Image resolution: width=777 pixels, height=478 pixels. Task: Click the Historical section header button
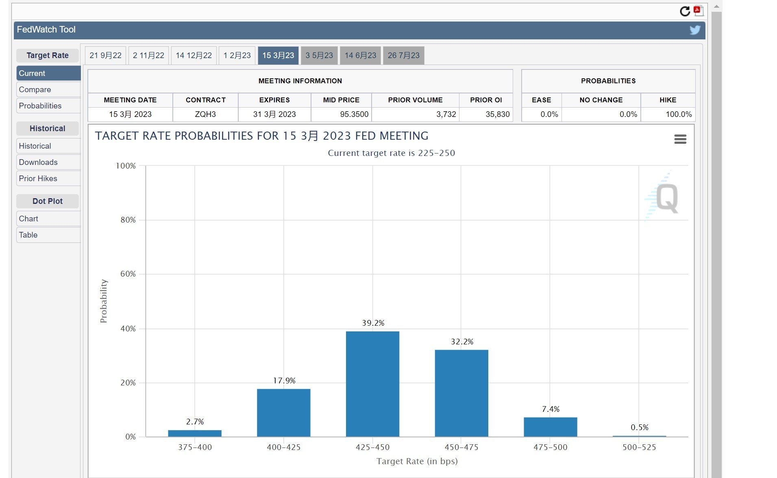(x=48, y=129)
